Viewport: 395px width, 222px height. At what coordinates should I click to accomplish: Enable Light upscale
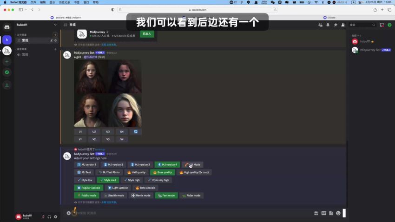click(118, 188)
